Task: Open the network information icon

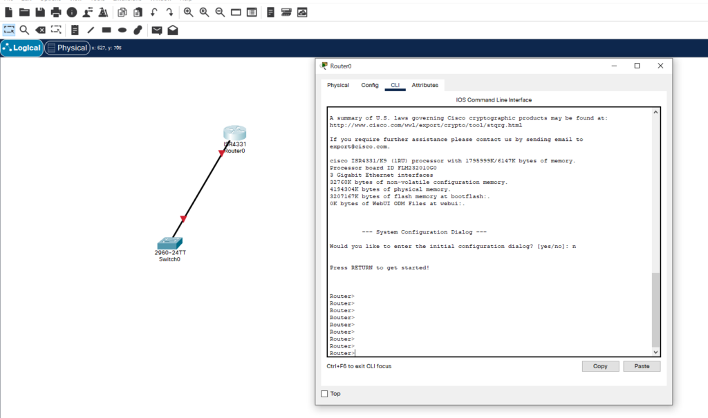Action: click(x=72, y=12)
